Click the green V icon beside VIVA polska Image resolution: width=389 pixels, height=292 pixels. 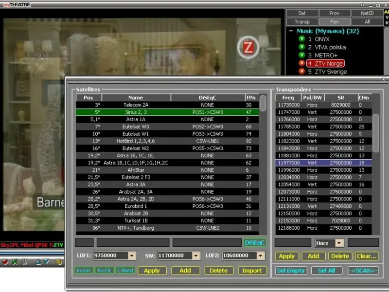[x=301, y=47]
